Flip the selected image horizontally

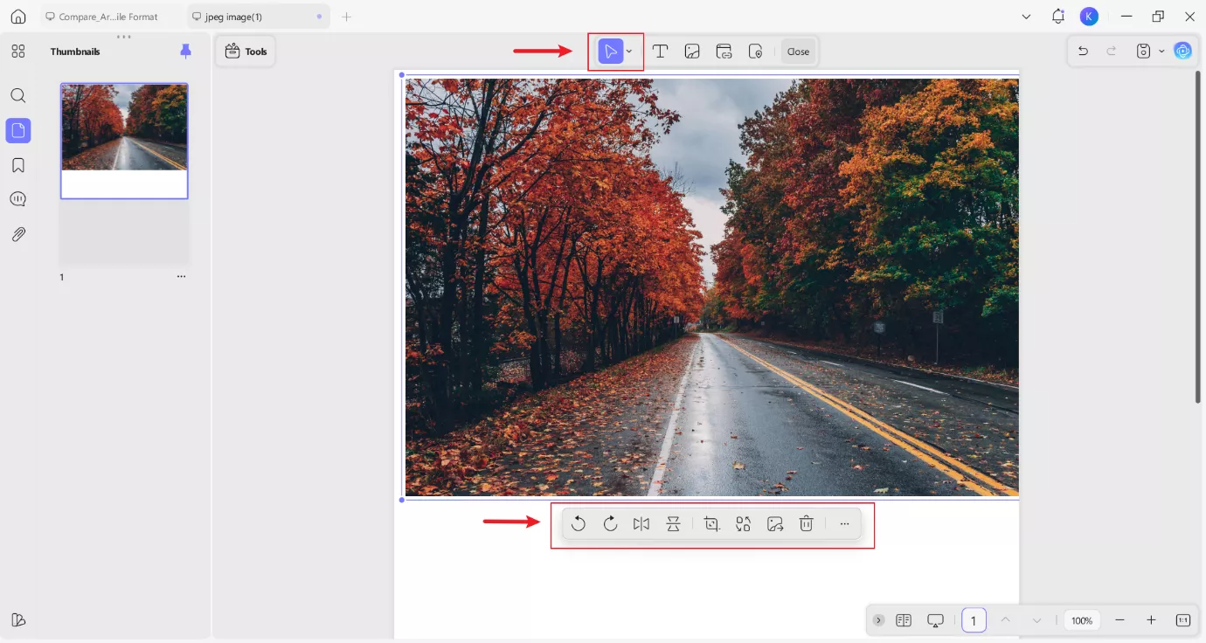coord(641,523)
